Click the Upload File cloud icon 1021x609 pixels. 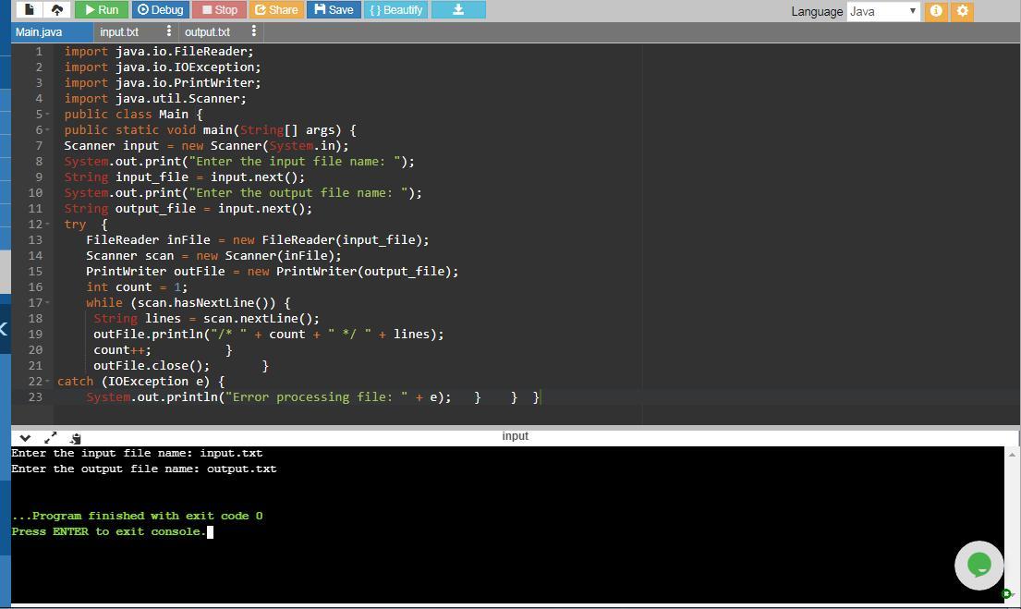[57, 9]
